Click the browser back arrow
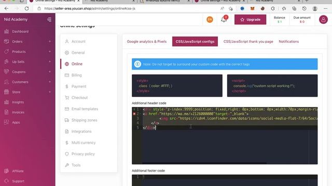 (x=6, y=9)
